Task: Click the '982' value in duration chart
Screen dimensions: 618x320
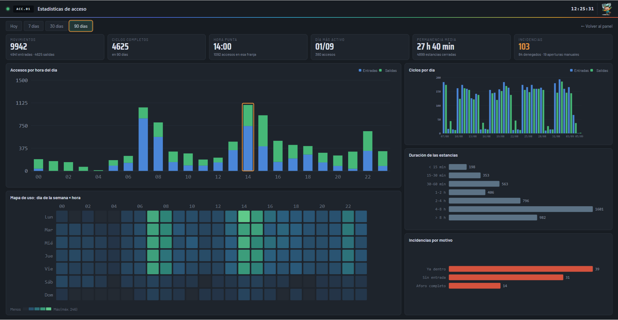Action: [543, 218]
